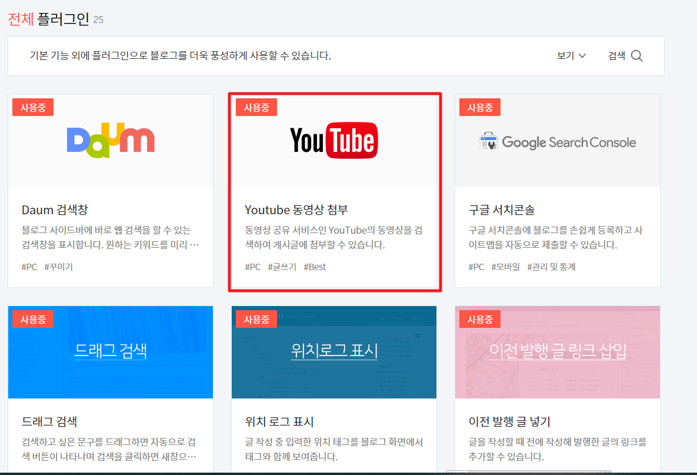The image size is (697, 475).
Task: Select the #관리 및 통계 tag
Action: (x=551, y=267)
